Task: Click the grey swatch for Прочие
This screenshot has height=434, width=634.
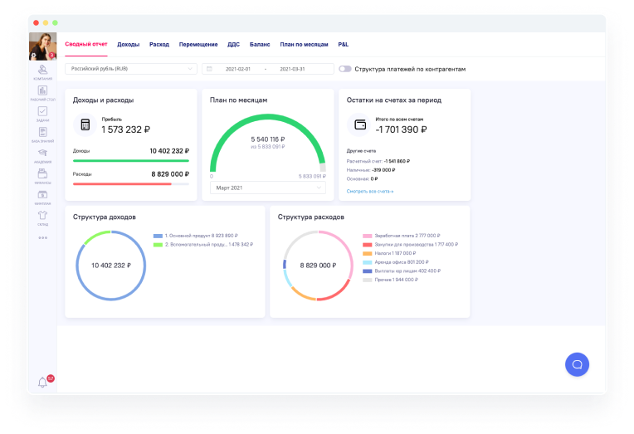Action: tap(367, 280)
